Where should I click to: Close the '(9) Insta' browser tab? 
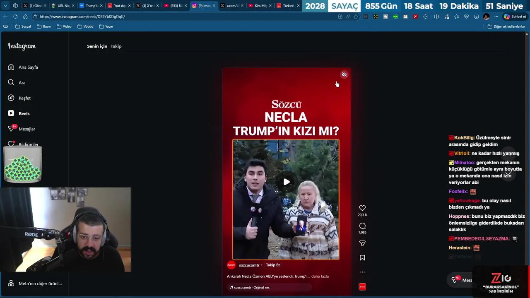pyautogui.click(x=214, y=6)
